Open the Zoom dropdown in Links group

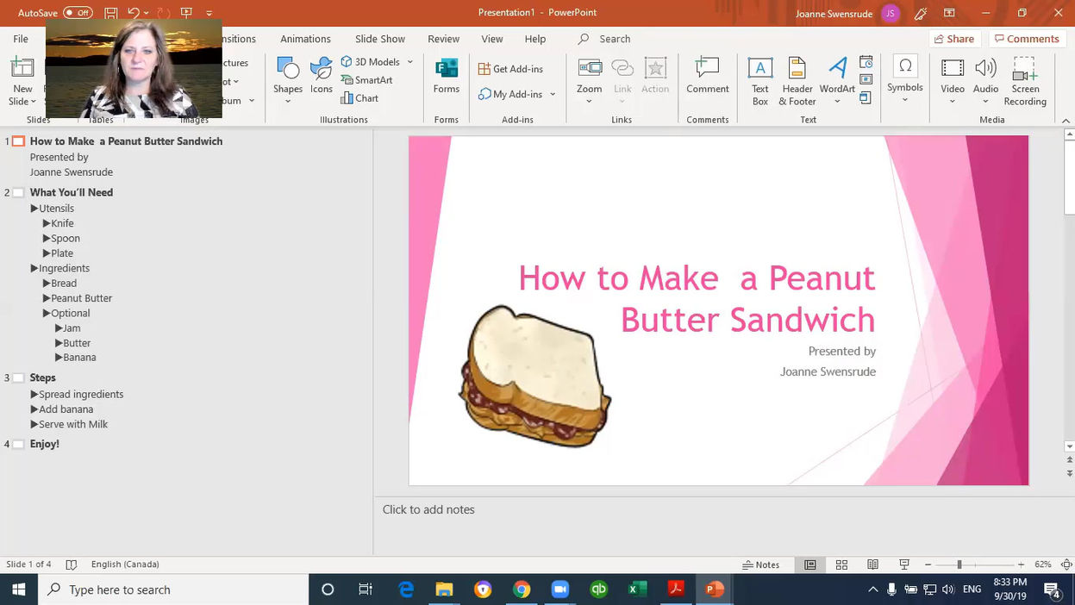click(x=589, y=102)
